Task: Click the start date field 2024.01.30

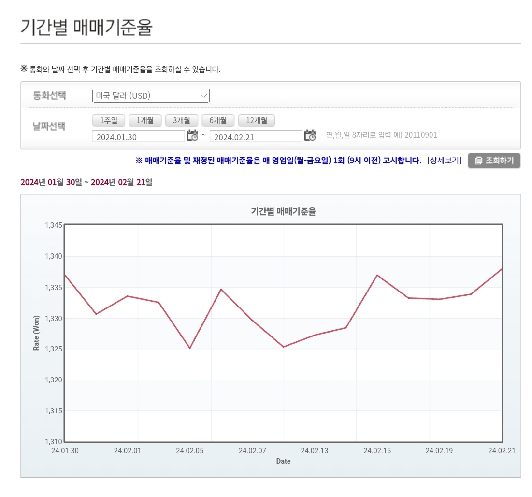Action: pyautogui.click(x=138, y=136)
